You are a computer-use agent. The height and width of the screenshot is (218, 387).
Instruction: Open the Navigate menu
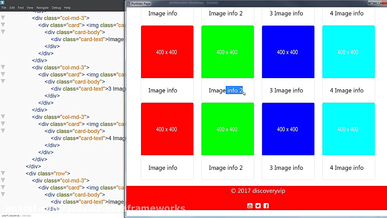[x=42, y=8]
